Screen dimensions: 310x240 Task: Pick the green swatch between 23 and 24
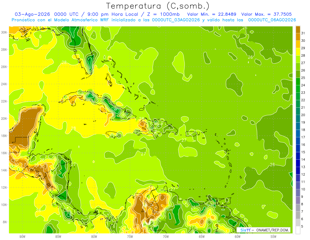tap(298, 89)
